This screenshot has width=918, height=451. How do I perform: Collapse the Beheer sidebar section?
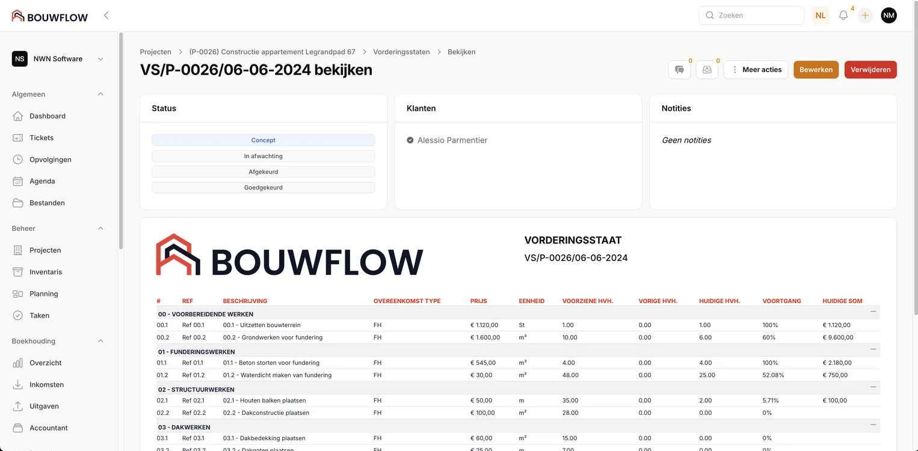click(100, 229)
